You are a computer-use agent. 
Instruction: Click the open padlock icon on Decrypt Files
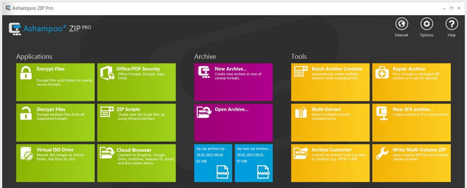[26, 113]
